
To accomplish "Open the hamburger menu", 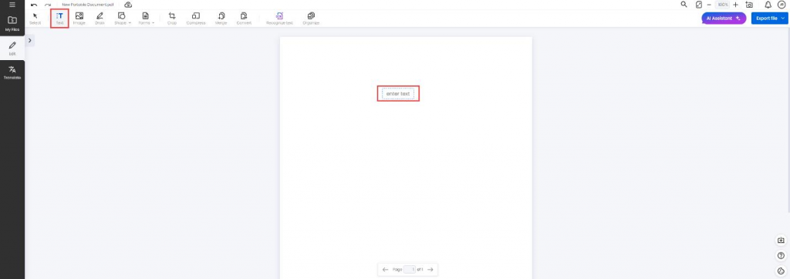I will coord(12,5).
